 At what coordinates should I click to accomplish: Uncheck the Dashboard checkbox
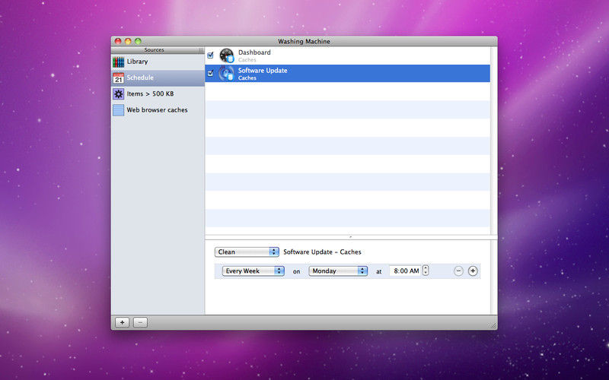pos(211,55)
